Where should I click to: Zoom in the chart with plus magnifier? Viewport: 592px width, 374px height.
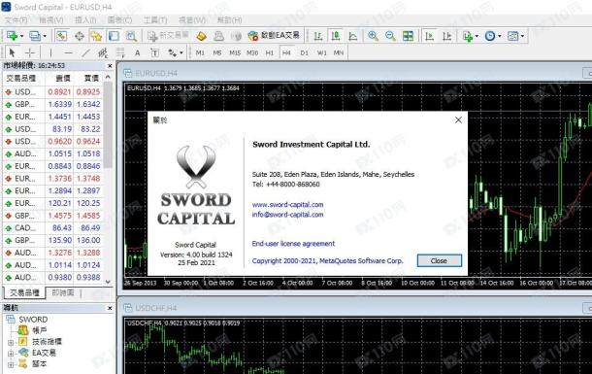373,36
